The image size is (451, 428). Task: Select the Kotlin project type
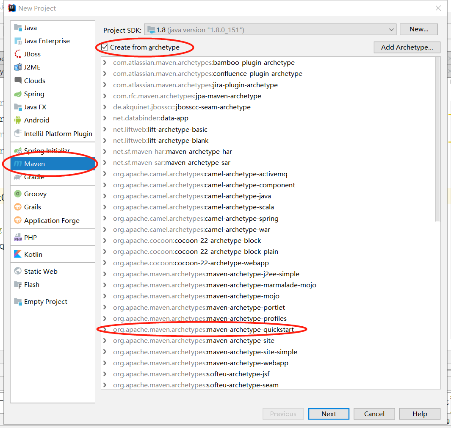click(53, 254)
